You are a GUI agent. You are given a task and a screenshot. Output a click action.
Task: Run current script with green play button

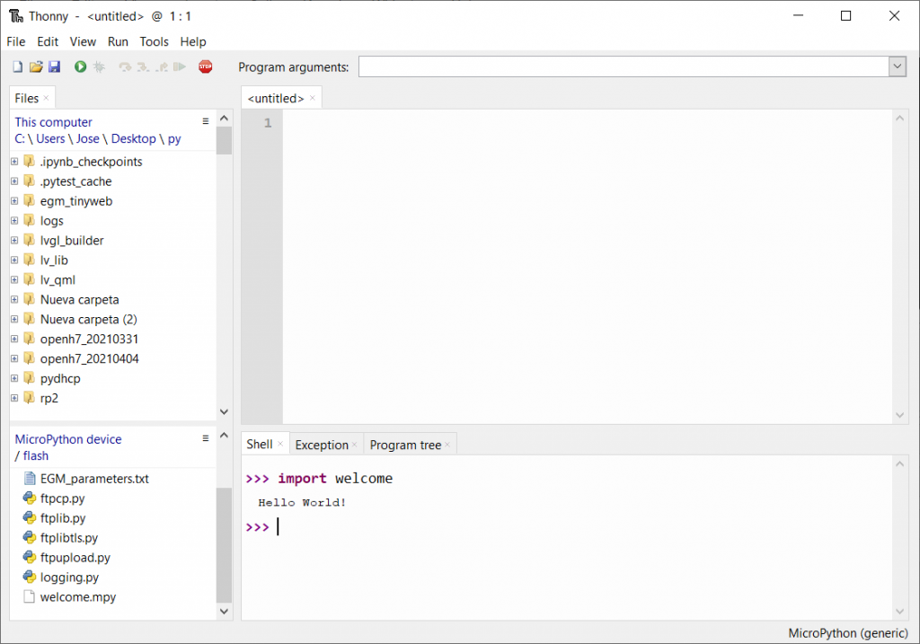pos(80,67)
